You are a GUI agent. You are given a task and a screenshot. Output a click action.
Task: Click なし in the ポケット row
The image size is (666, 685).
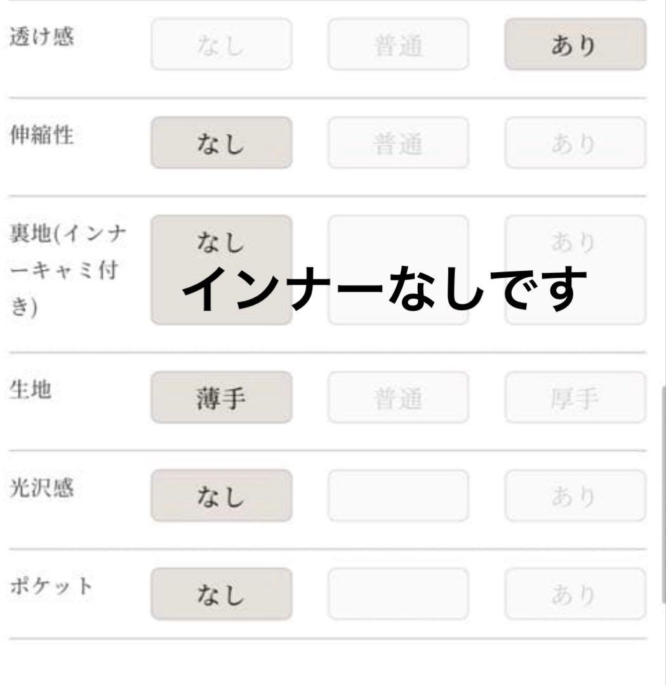221,594
